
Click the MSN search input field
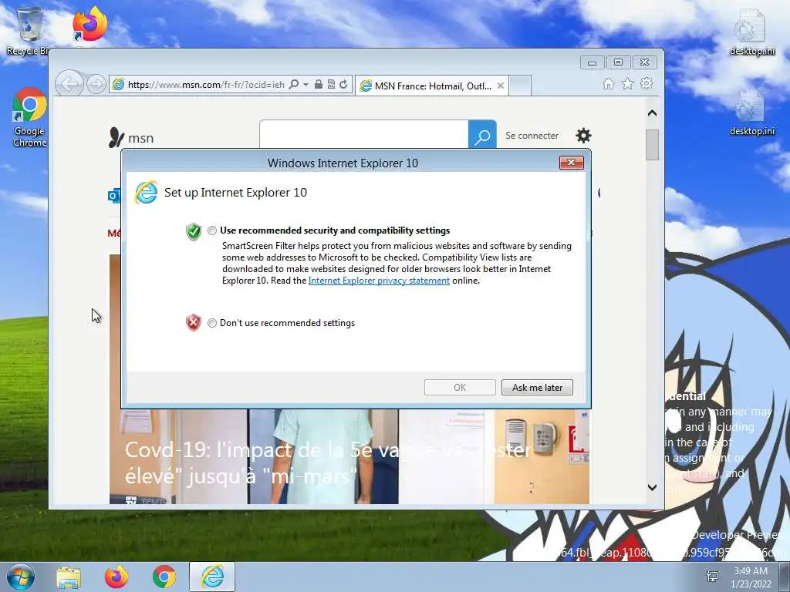(364, 135)
